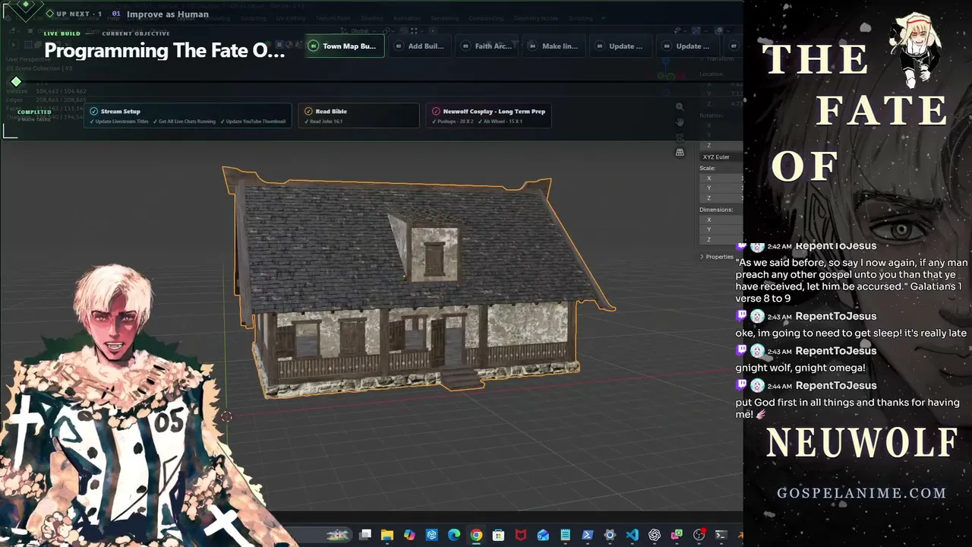
Task: Open Visual Studio Code from the taskbar
Action: click(632, 535)
